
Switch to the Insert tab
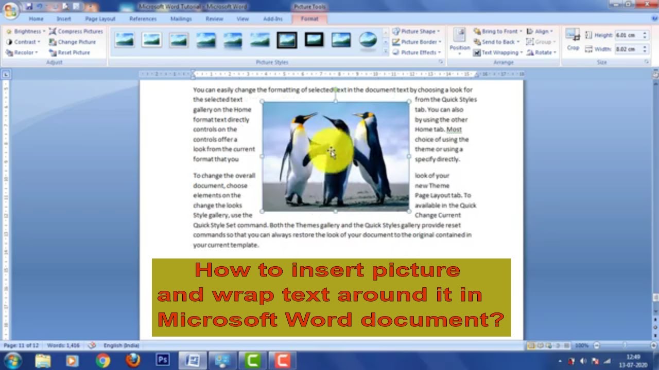64,19
